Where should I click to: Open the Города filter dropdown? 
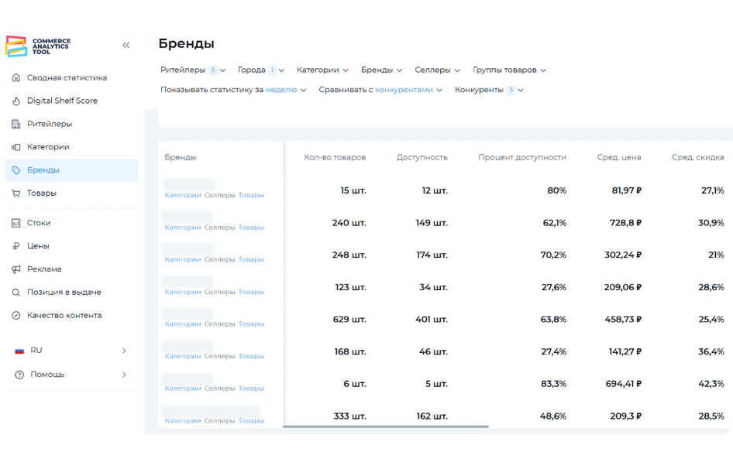[261, 70]
